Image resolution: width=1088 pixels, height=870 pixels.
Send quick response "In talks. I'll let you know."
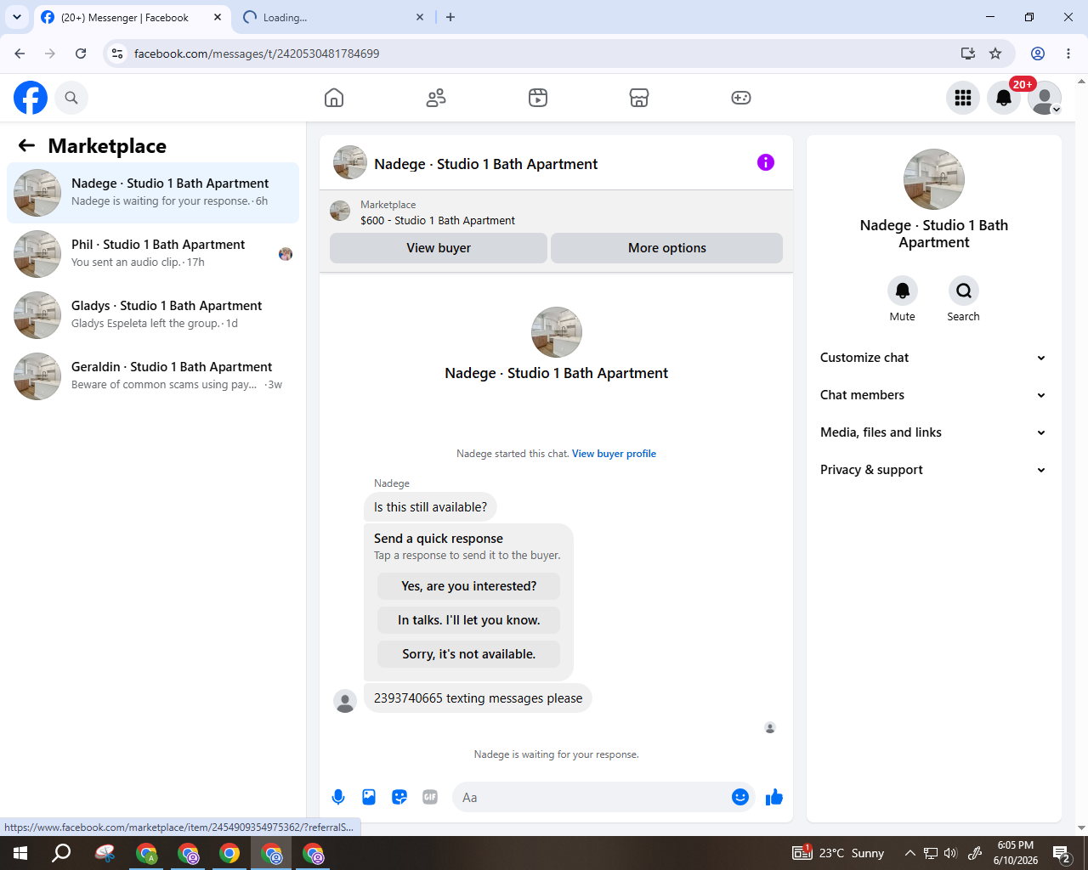[x=469, y=620]
